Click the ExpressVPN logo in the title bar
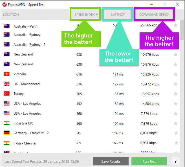The width and height of the screenshot is (185, 167). tap(5, 5)
